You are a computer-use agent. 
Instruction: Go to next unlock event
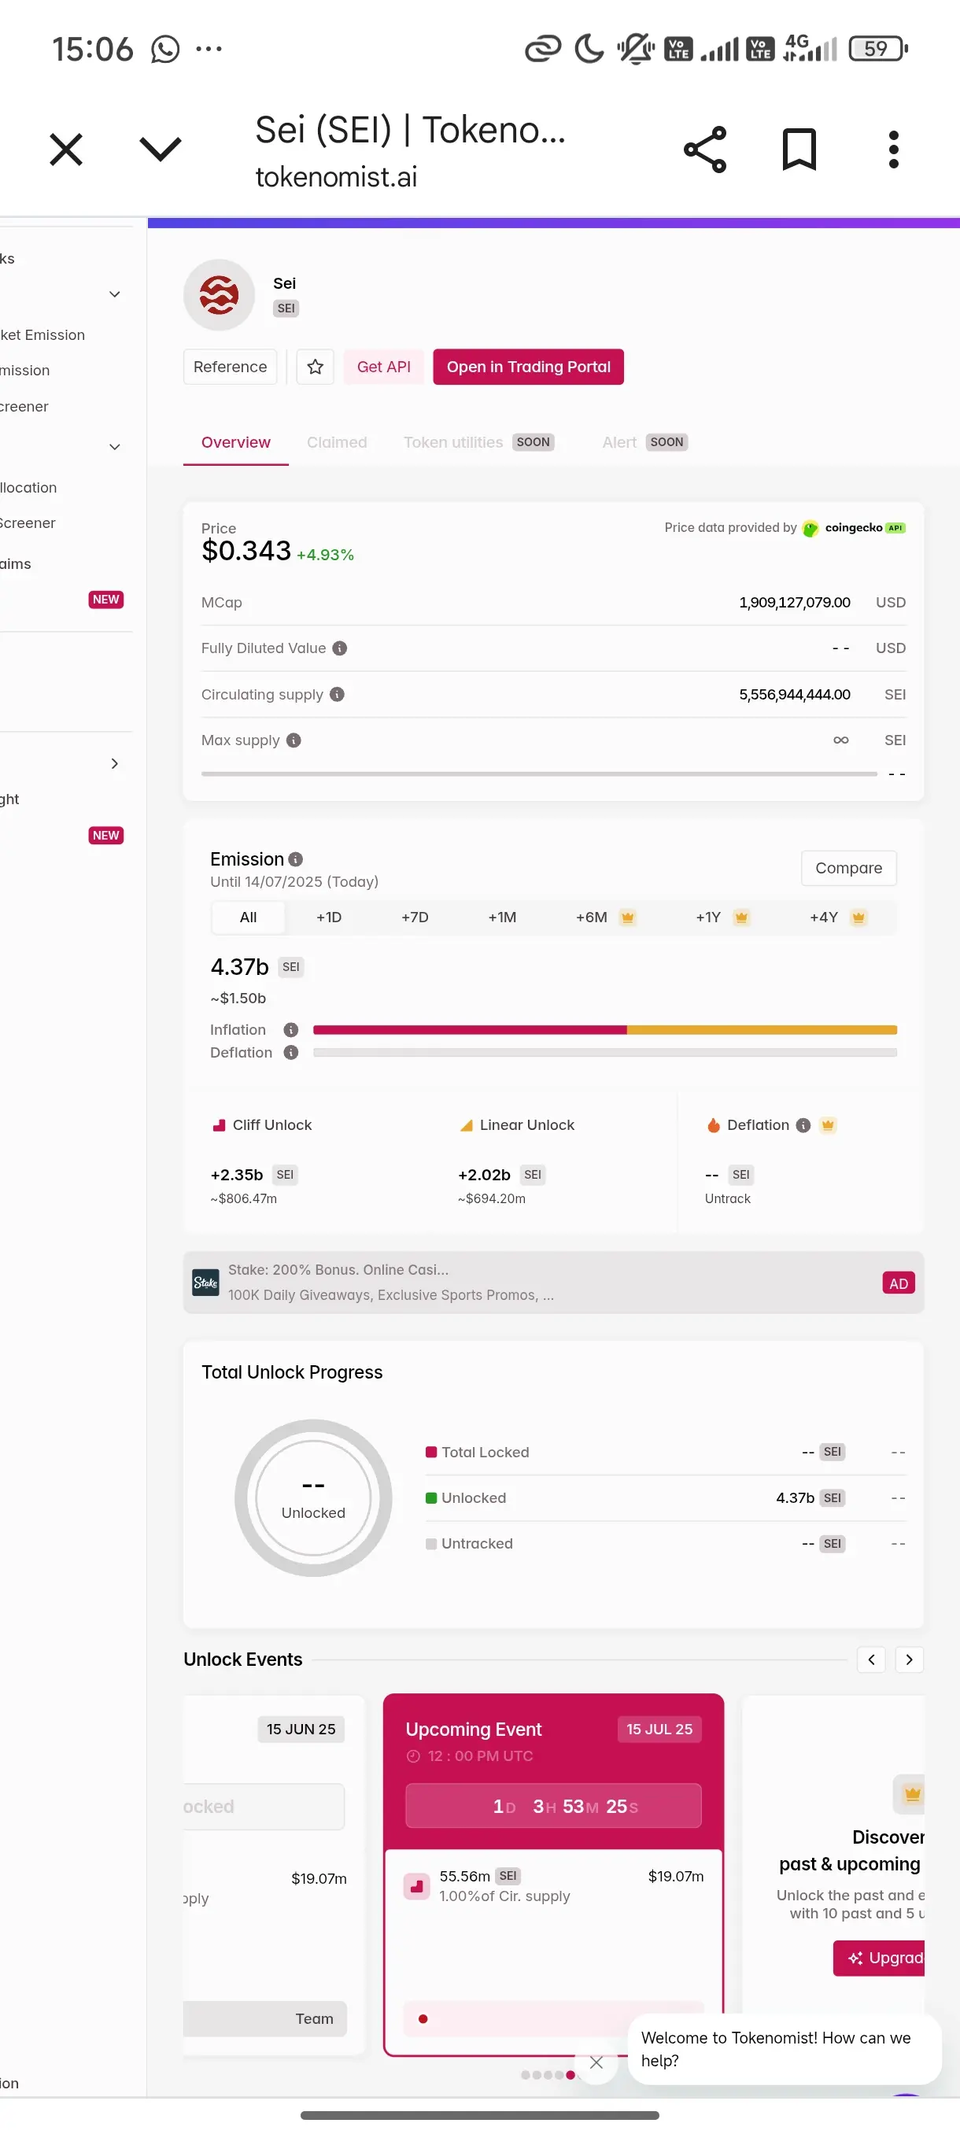tap(910, 1660)
